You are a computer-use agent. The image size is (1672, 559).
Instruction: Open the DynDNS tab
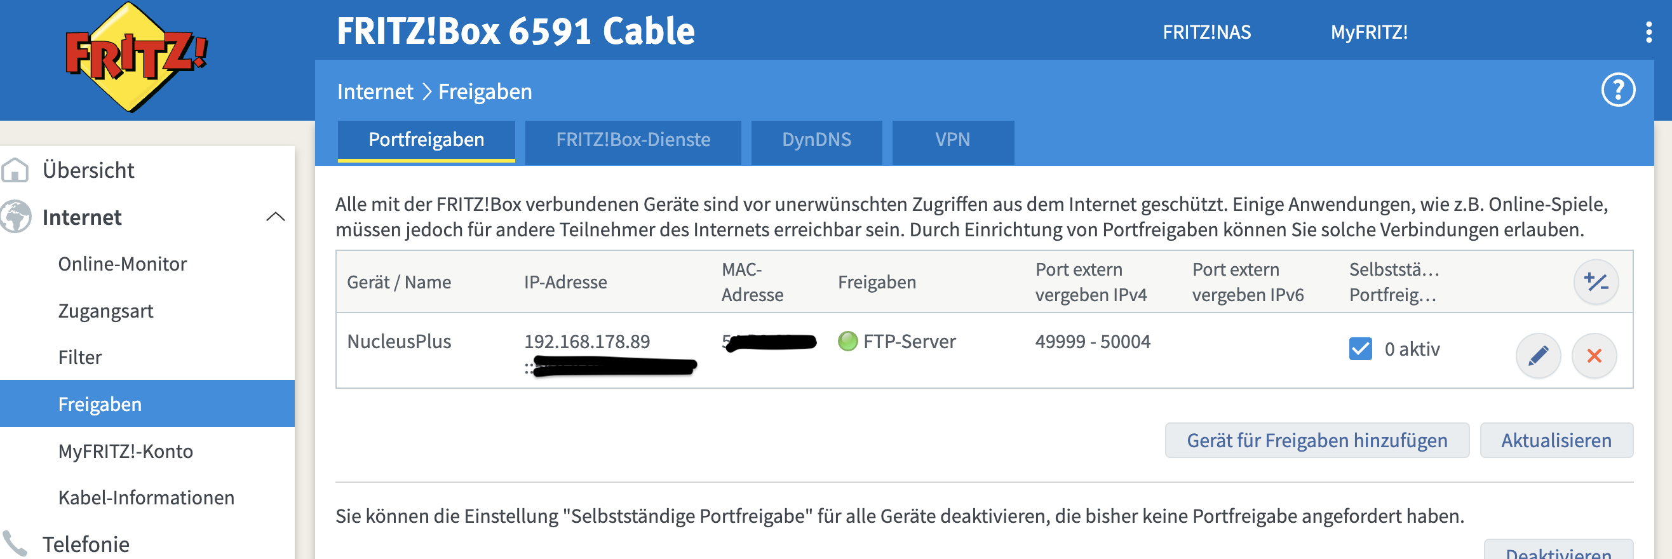pos(816,140)
